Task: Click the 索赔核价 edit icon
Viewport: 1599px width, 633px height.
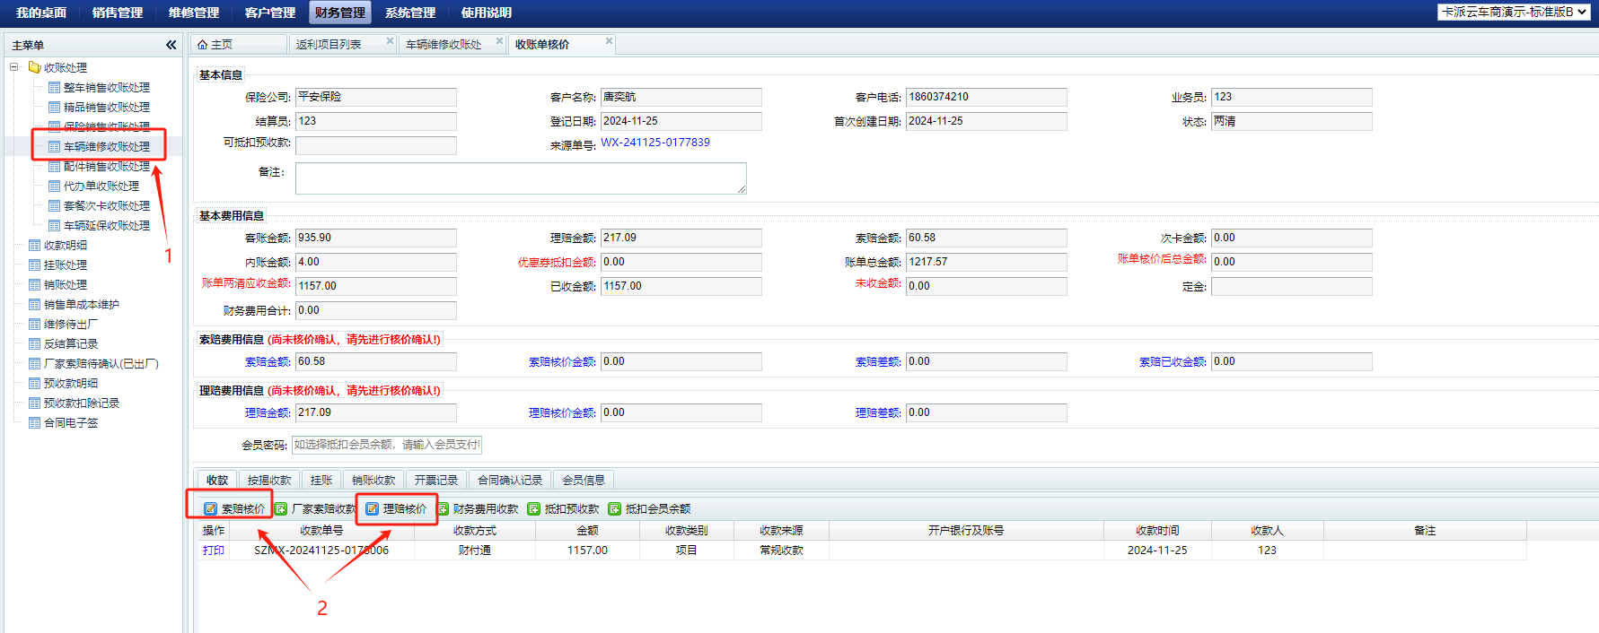Action: (x=210, y=508)
